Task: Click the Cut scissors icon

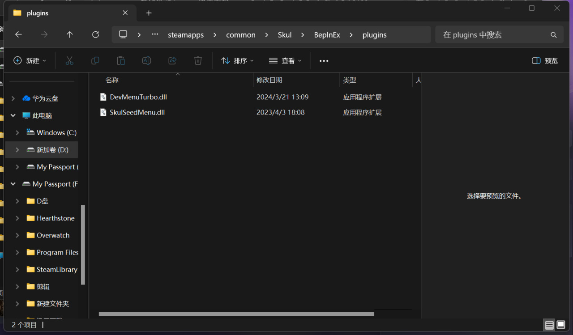Action: point(69,60)
